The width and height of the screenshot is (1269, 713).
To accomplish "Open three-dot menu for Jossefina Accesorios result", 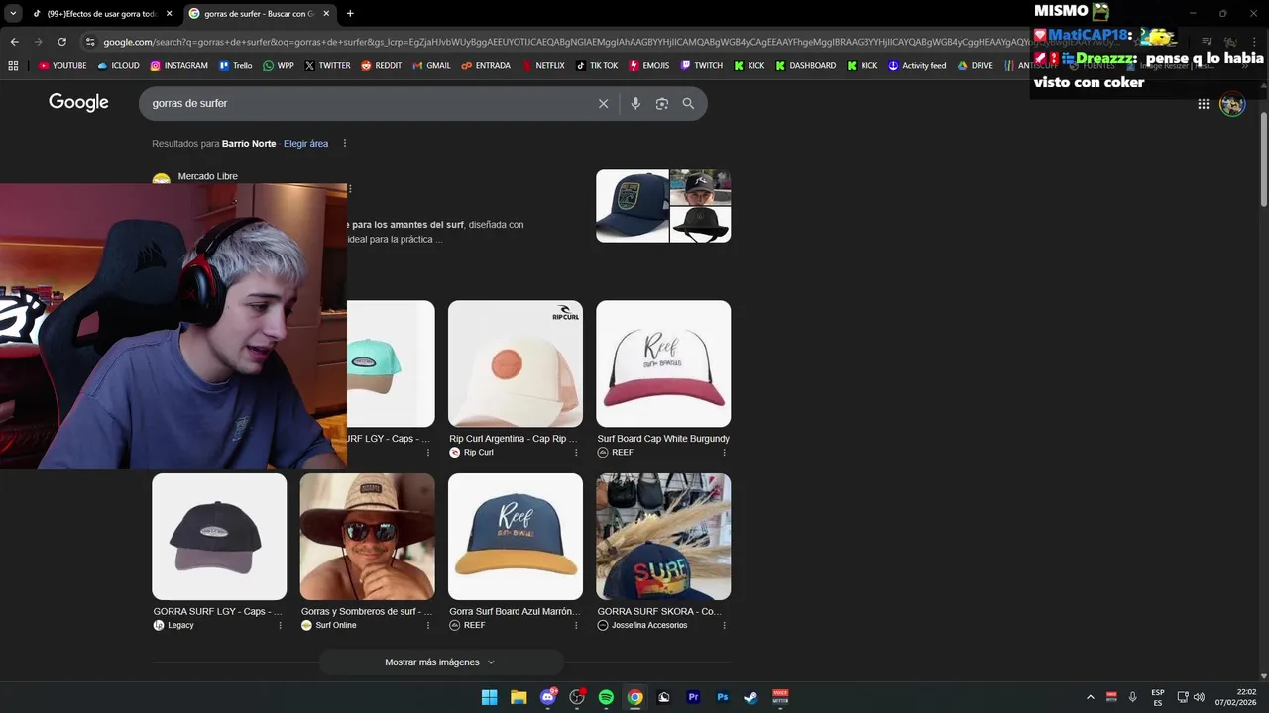I will pos(724,626).
